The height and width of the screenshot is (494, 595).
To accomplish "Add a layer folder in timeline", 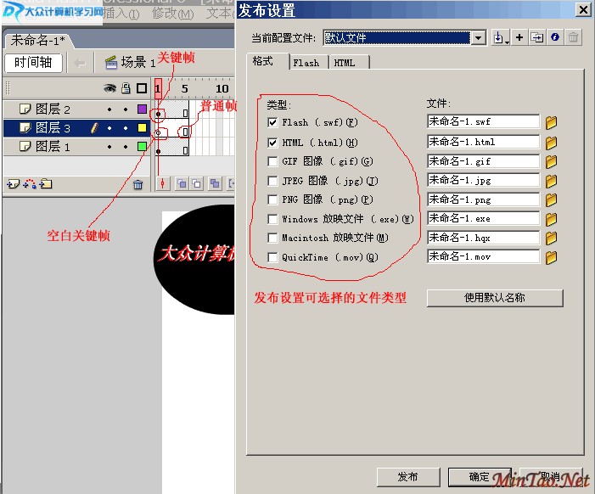I will click(46, 183).
